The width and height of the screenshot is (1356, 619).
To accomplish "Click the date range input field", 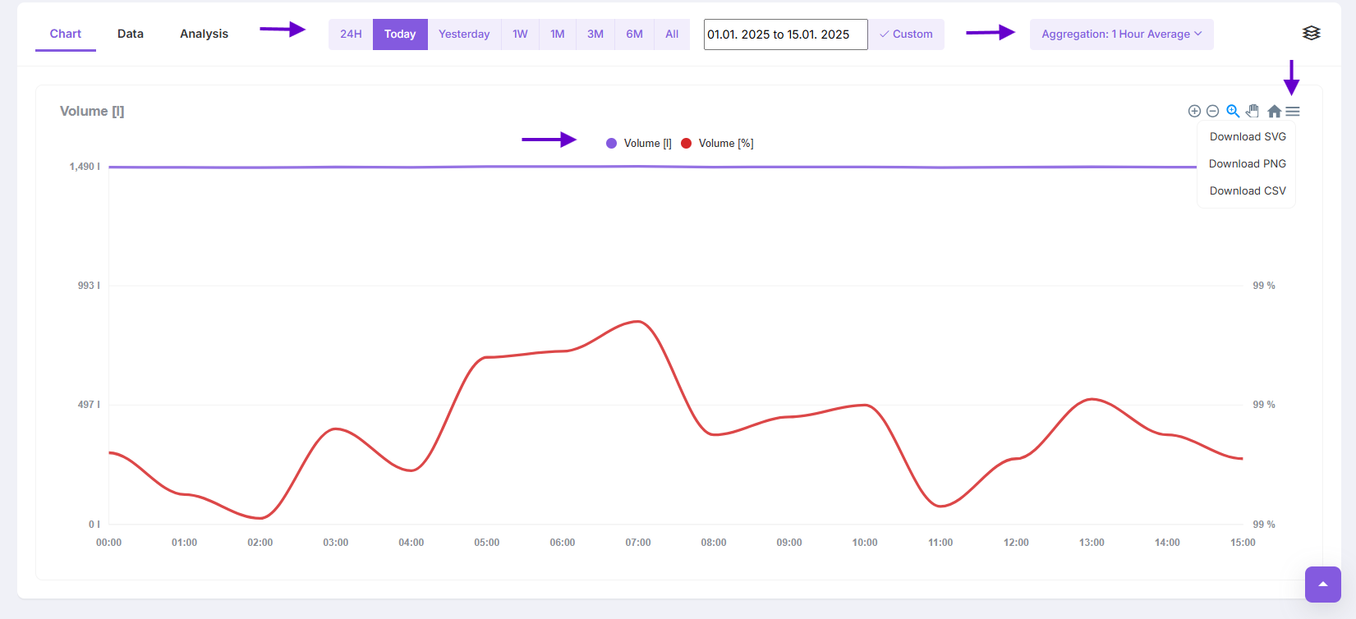I will [785, 34].
